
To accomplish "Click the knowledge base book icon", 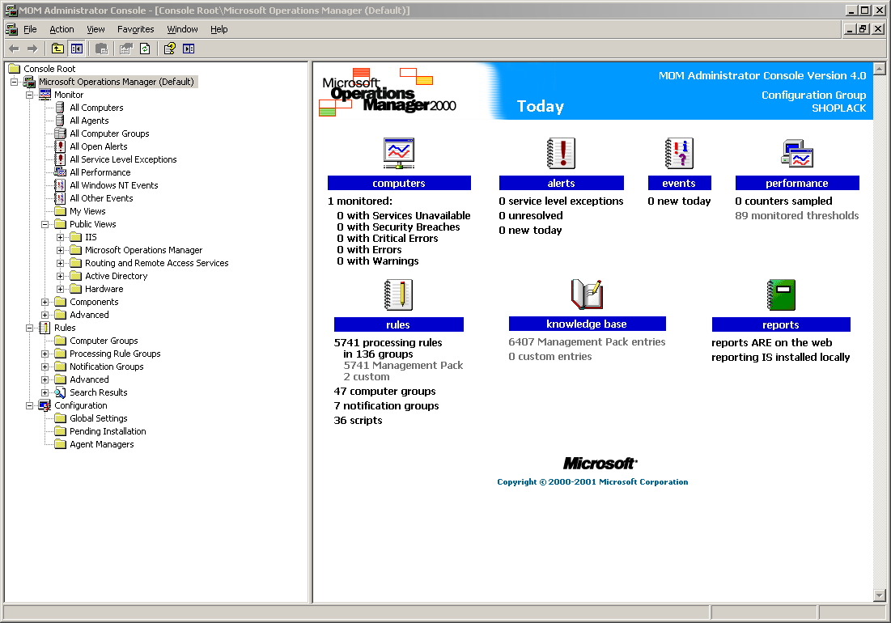I will tap(587, 295).
